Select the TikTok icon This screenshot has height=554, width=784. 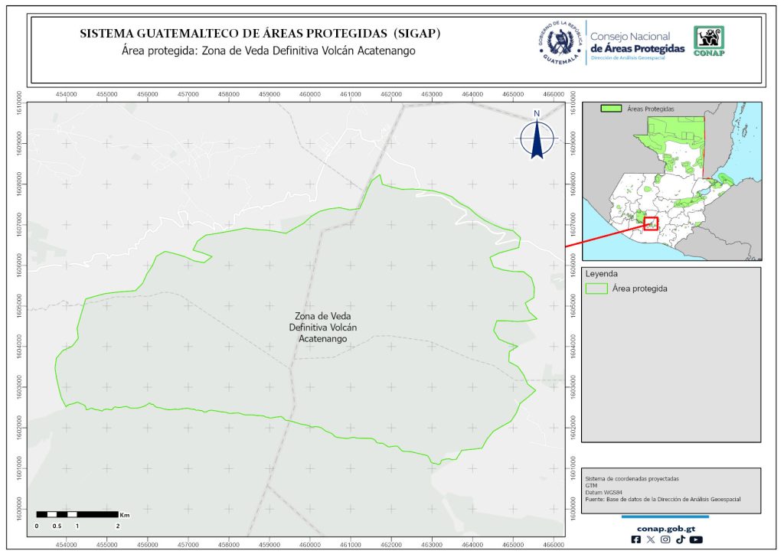(x=680, y=539)
